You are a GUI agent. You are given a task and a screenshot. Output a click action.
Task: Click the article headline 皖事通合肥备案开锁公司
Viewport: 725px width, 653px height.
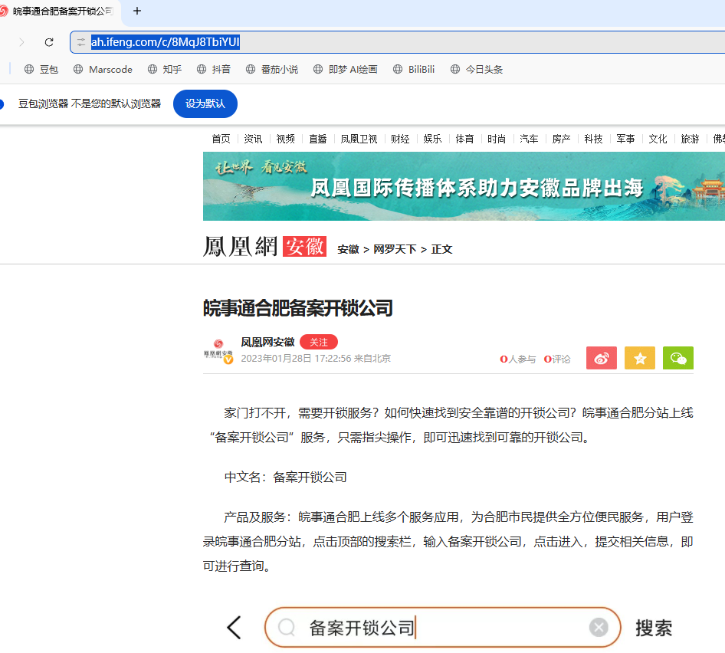pos(298,308)
